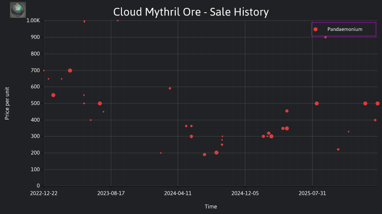Click the 1.00K y-axis label
382x214 pixels.
tap(33, 21)
